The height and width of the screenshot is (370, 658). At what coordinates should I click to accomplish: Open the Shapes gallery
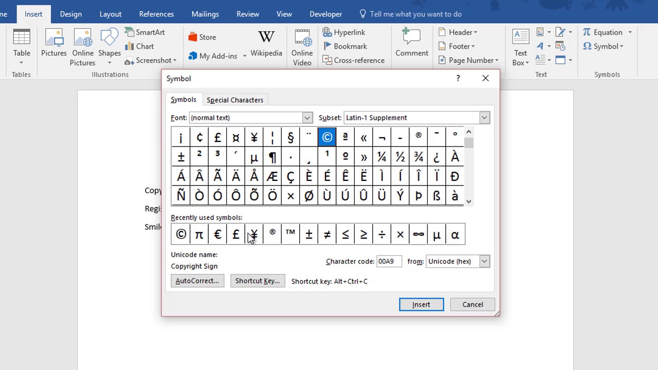coord(109,47)
